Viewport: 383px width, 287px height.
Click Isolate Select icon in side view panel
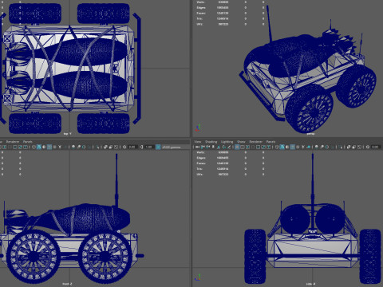(341, 147)
